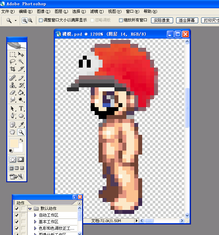Open the 图层(L) menu
Screen dimensions: 219x235
point(61,12)
